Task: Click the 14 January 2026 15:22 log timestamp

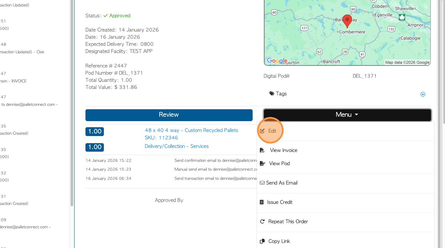Action: [x=108, y=160]
